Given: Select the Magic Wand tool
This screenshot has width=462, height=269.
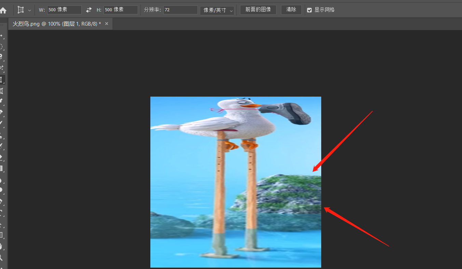Looking at the screenshot, I should coord(1,68).
